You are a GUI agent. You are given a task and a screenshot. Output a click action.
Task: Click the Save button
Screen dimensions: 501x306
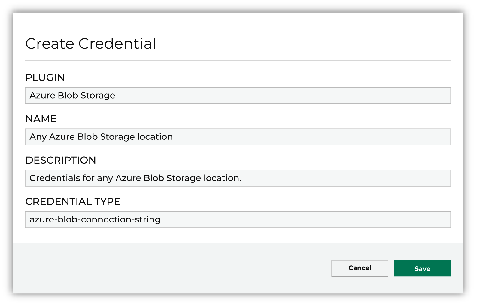pos(422,268)
